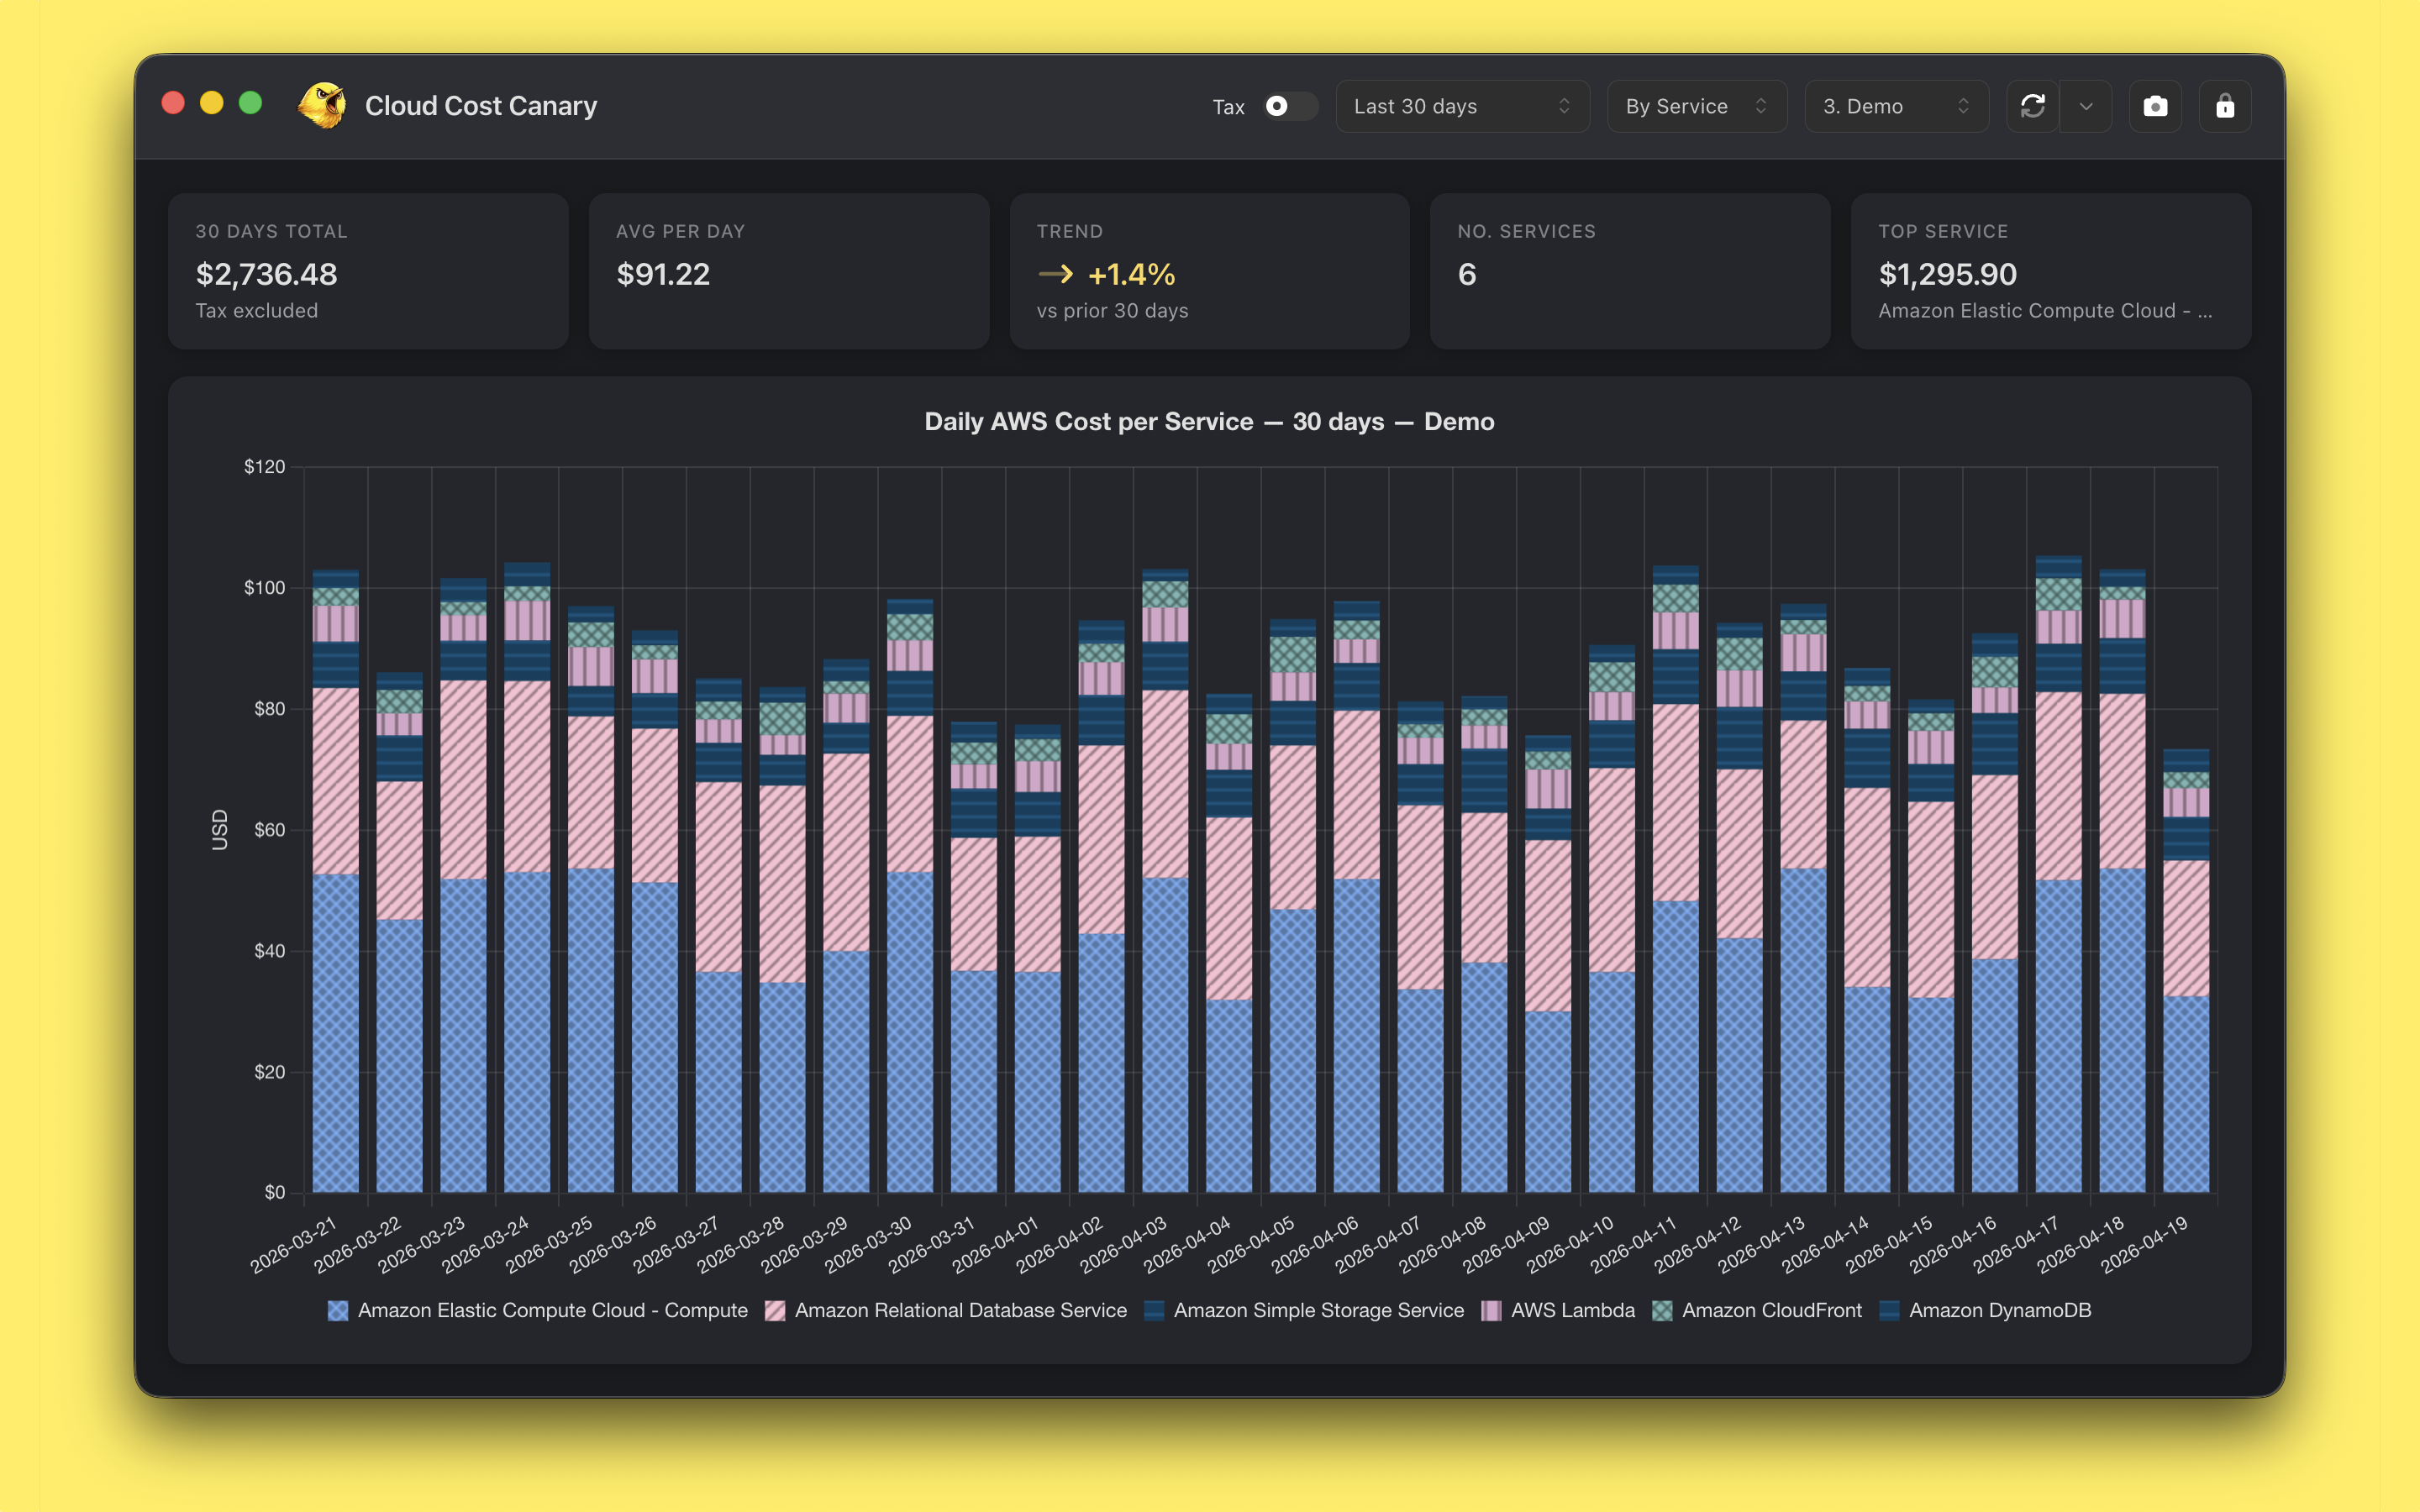Click the 'Tax excluded' text
The image size is (2420, 1512).
[257, 311]
